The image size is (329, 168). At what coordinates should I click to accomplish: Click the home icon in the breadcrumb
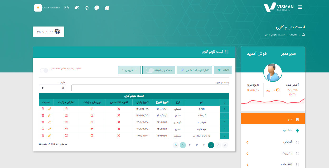tap(303, 35)
